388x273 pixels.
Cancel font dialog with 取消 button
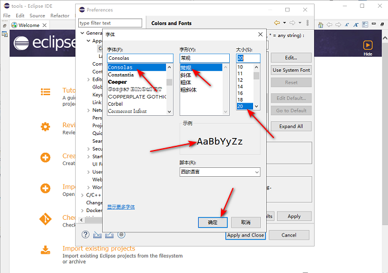point(246,222)
